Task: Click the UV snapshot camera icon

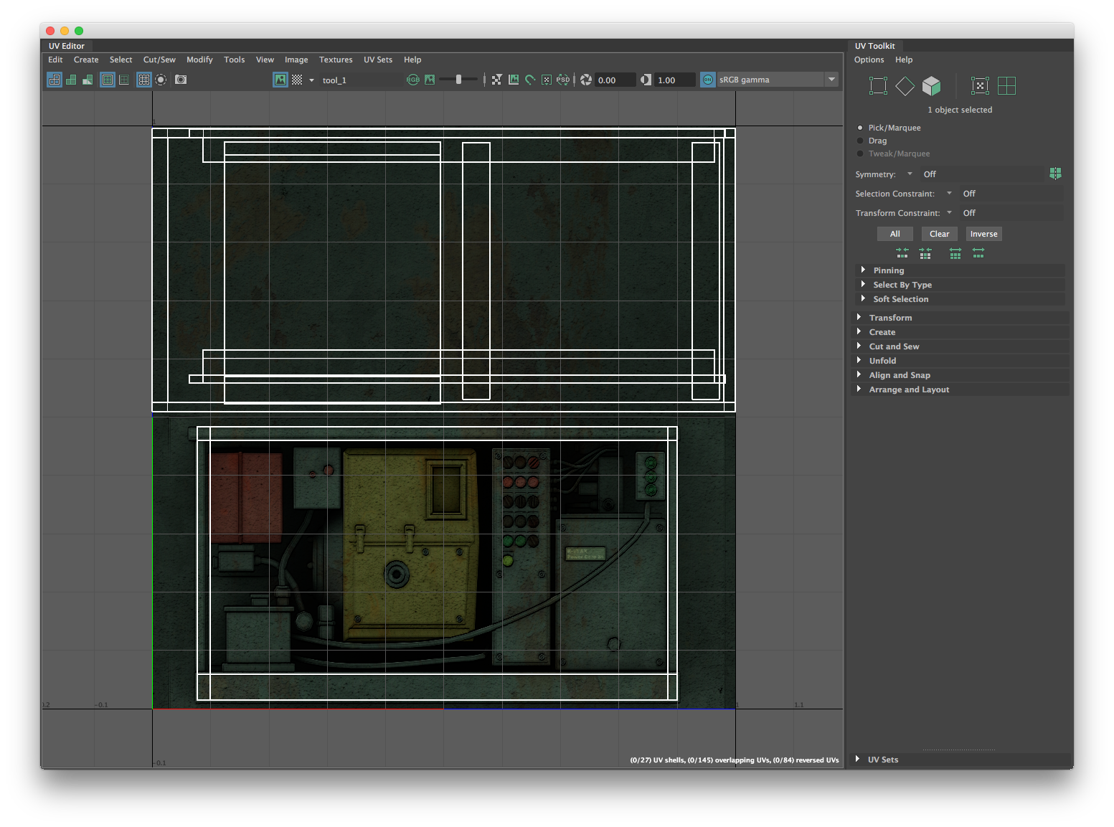Action: [x=181, y=80]
